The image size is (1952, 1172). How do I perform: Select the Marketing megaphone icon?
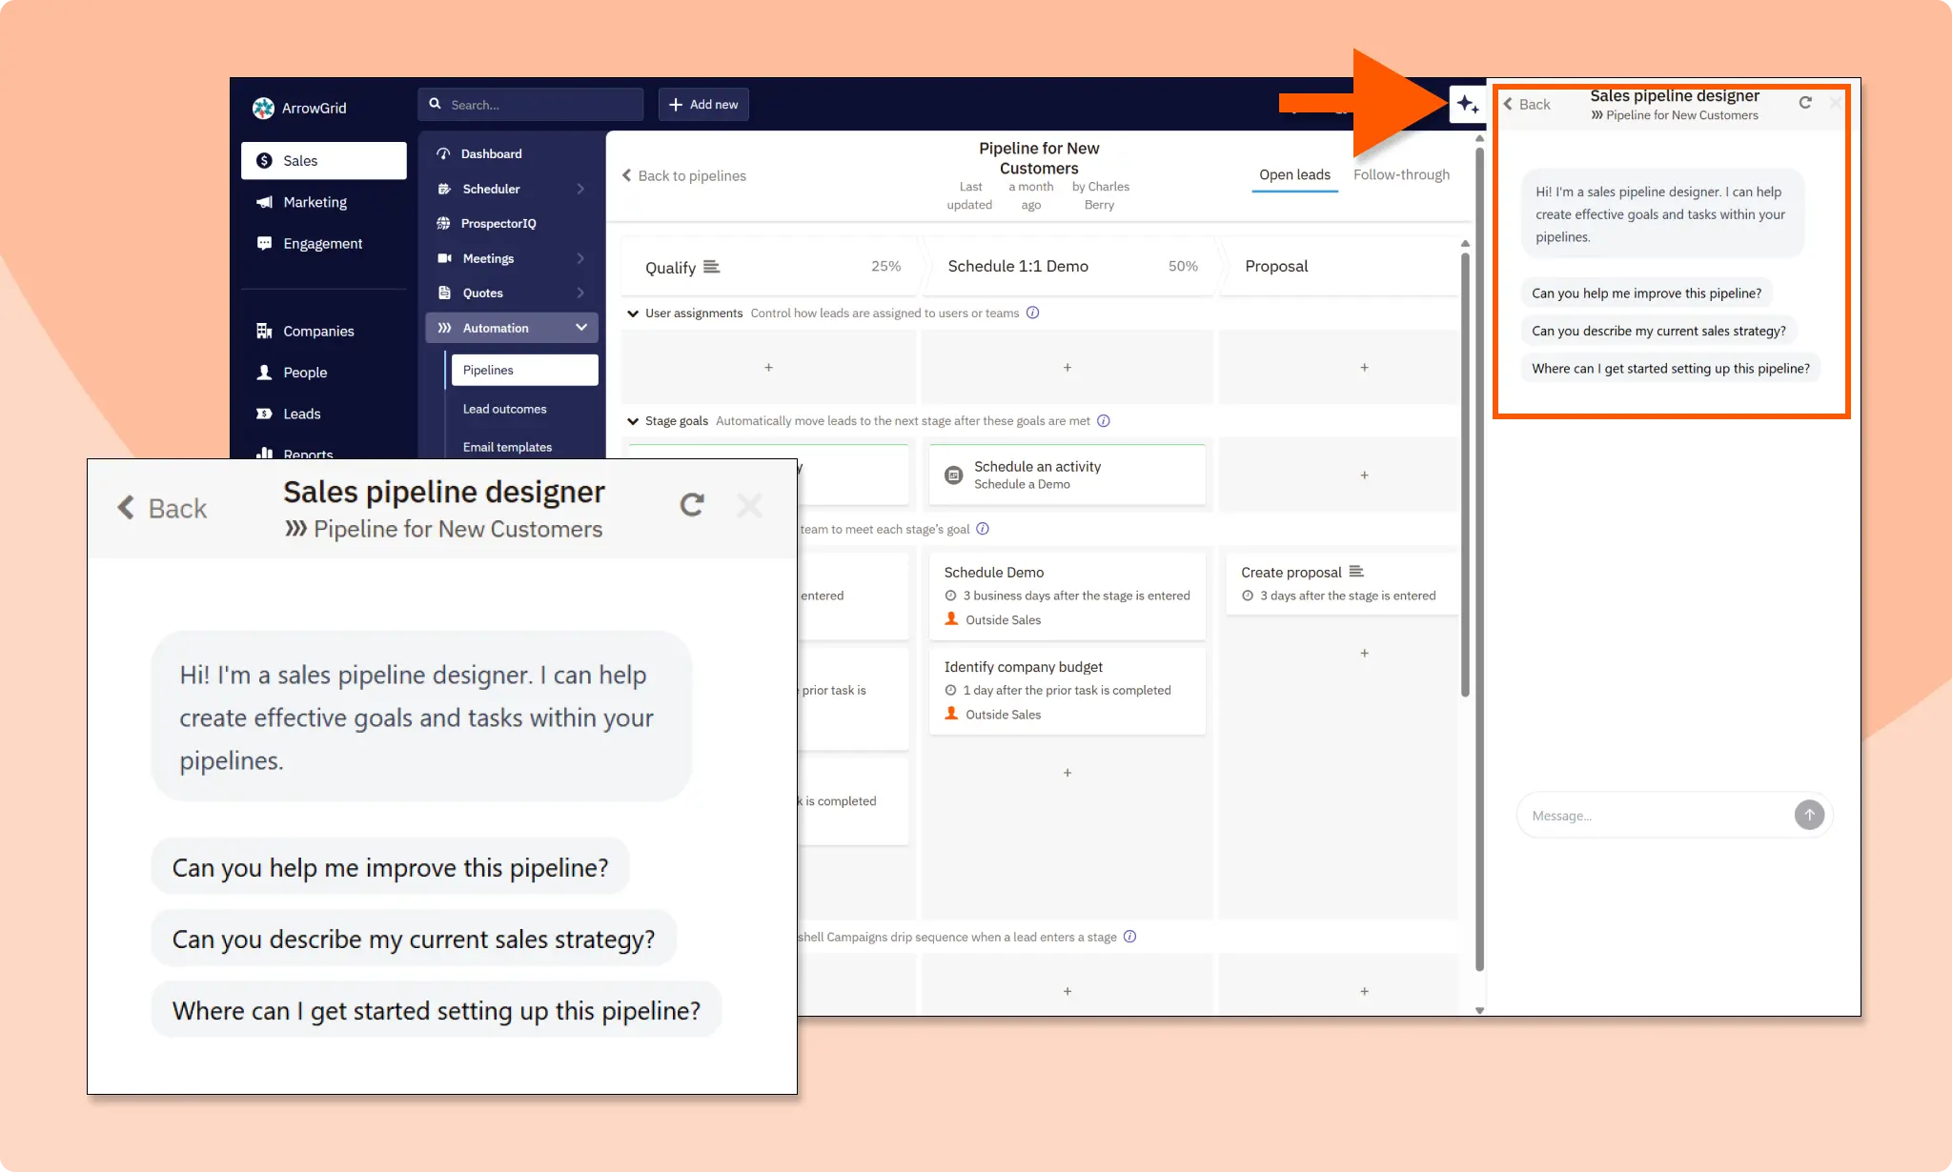[263, 201]
